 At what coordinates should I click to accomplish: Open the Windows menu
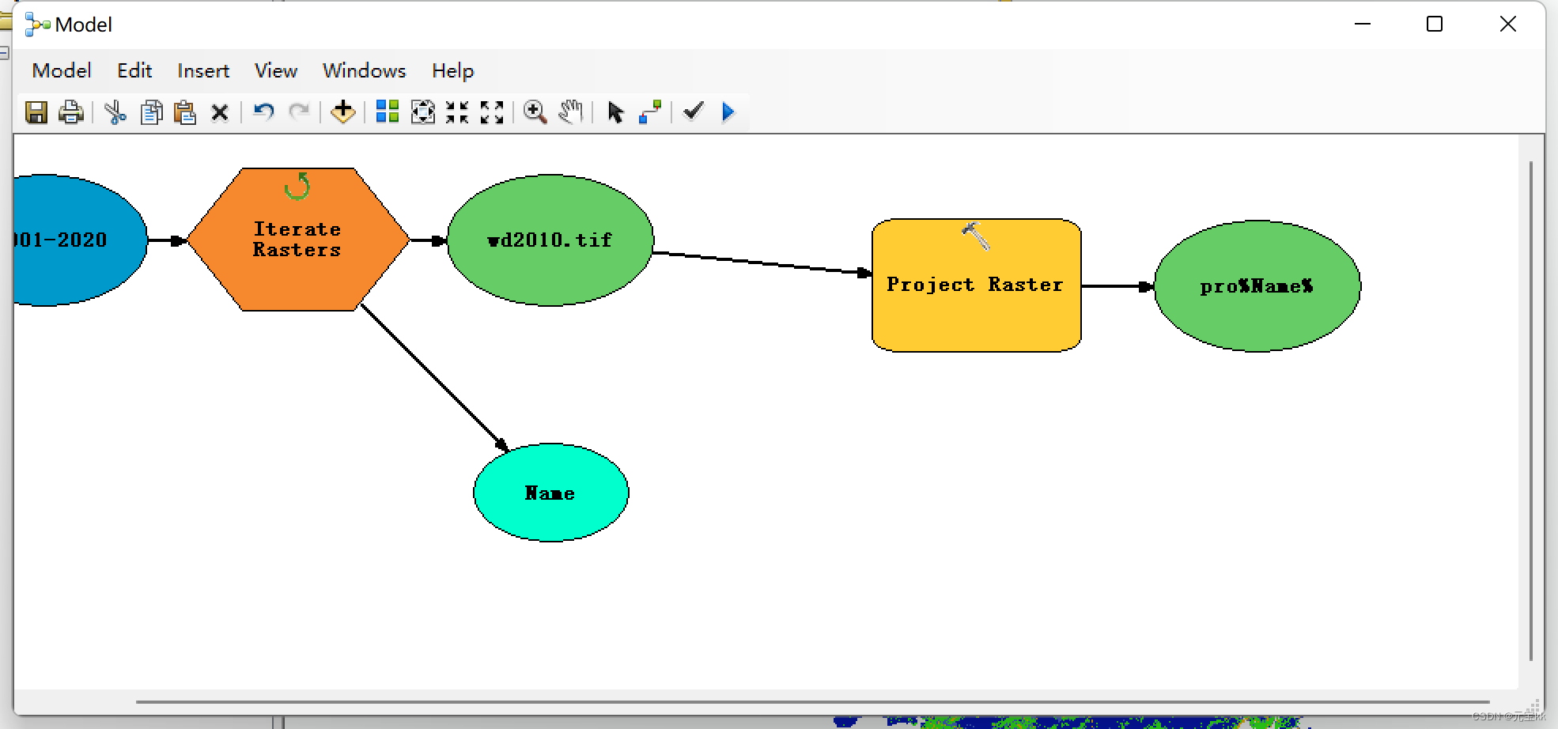coord(365,70)
